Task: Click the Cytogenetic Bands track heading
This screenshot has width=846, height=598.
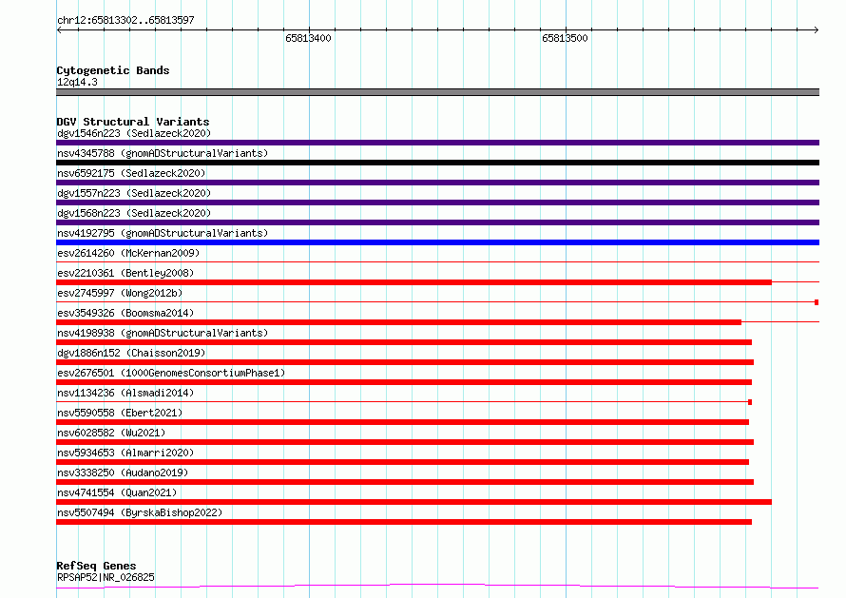Action: [113, 70]
